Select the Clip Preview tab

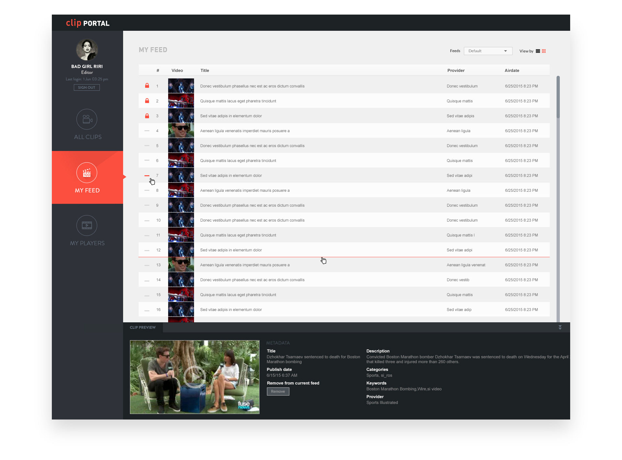click(143, 328)
